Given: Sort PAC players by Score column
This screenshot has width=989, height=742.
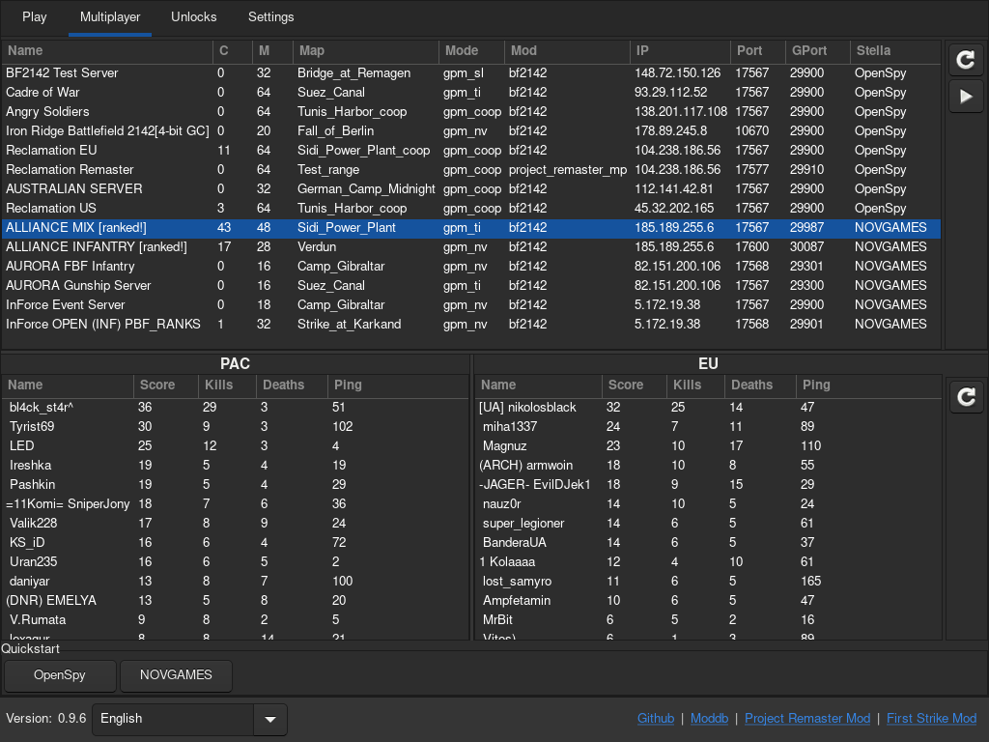Looking at the screenshot, I should pyautogui.click(x=166, y=385).
